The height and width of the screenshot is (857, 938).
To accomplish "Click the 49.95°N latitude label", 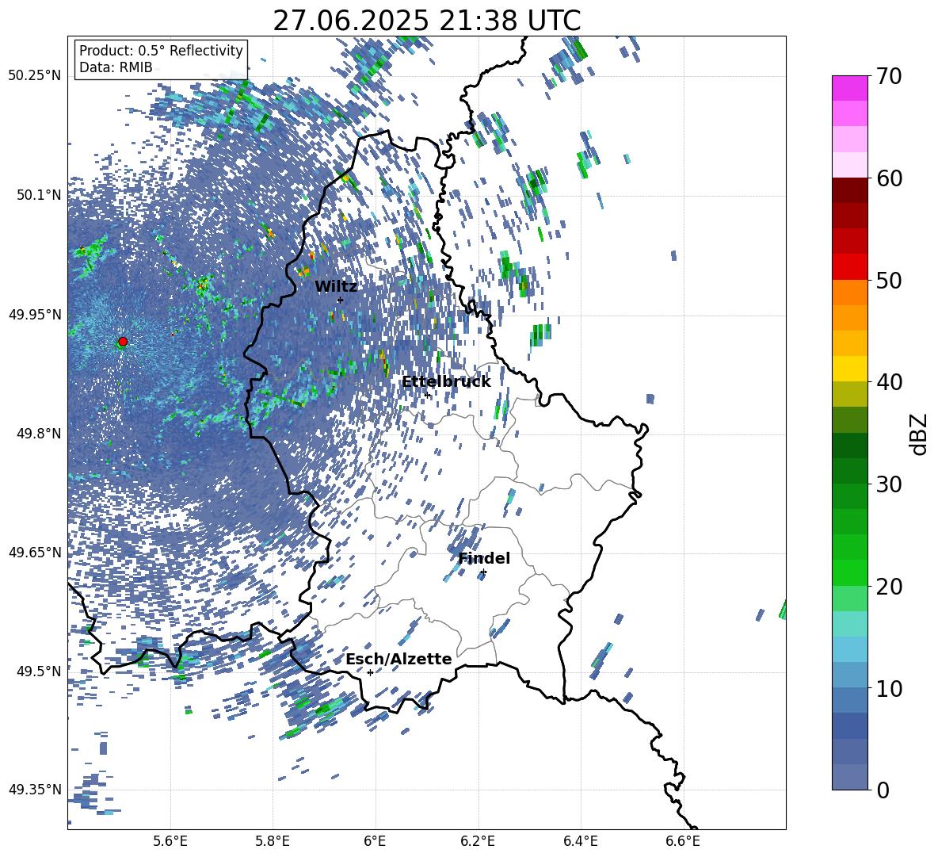I will click(35, 314).
